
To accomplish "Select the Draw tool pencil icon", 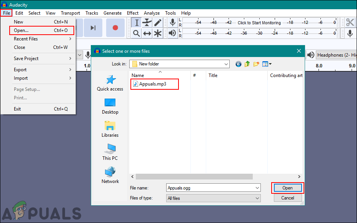I will [158, 22].
